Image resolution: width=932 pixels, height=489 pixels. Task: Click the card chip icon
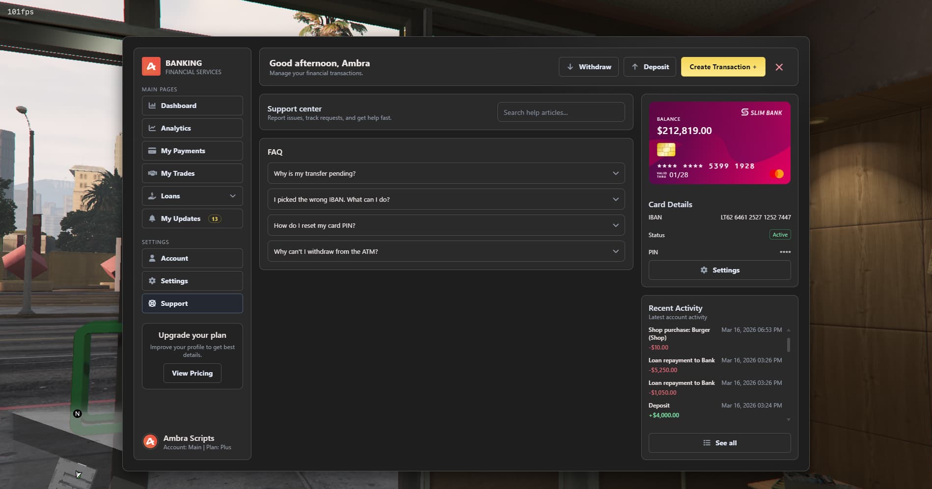pyautogui.click(x=666, y=149)
